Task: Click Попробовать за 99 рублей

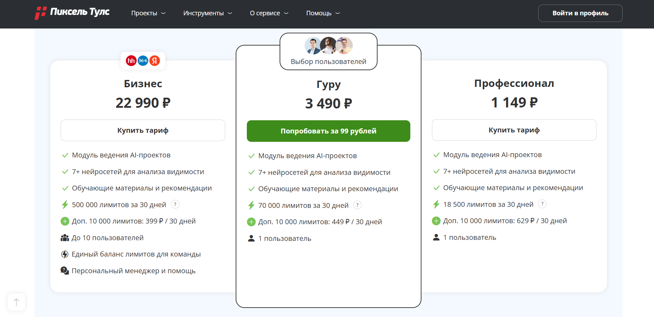Action: pos(328,131)
